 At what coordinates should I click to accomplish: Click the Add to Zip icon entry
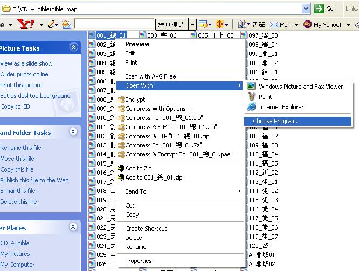click(139, 168)
